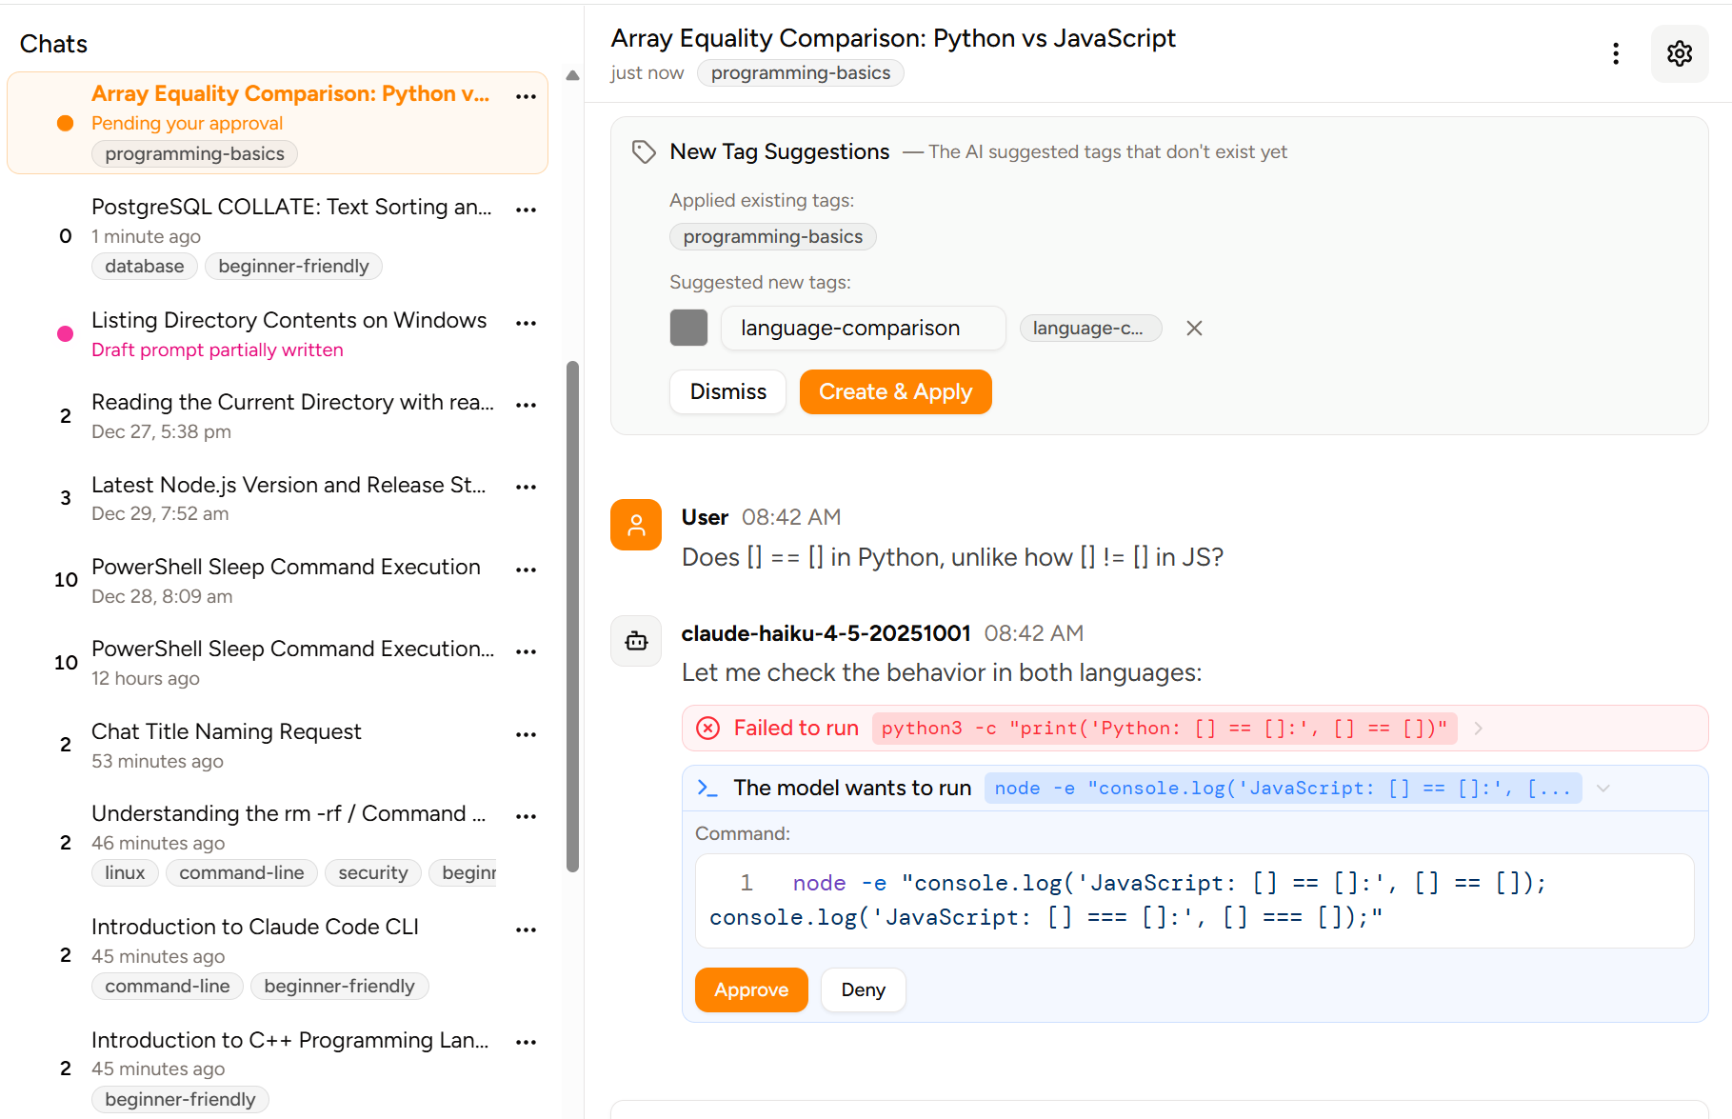
Task: Select the PowerShell Sleep Command Execution chat
Action: 285,567
